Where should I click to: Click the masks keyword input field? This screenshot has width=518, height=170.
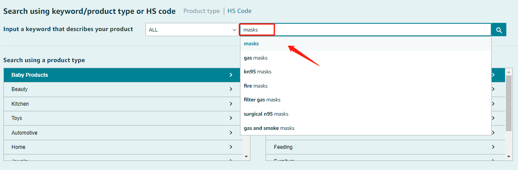click(365, 30)
